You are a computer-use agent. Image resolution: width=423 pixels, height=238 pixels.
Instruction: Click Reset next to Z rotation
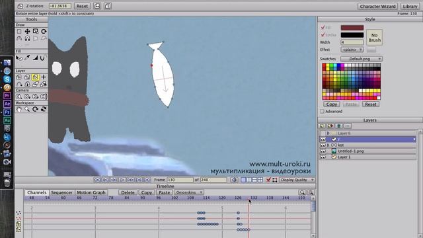click(x=82, y=6)
